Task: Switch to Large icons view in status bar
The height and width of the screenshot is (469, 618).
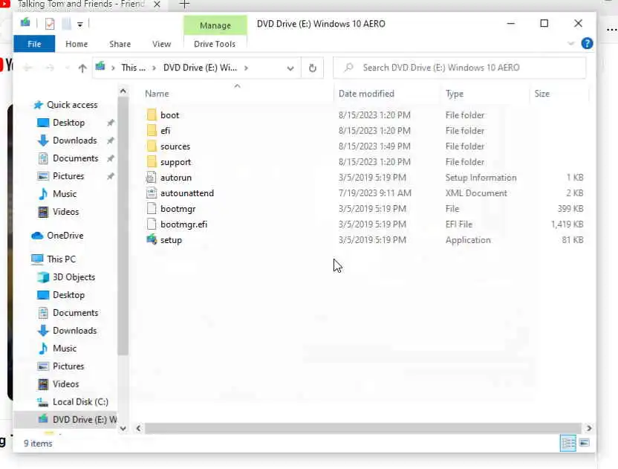Action: (585, 443)
